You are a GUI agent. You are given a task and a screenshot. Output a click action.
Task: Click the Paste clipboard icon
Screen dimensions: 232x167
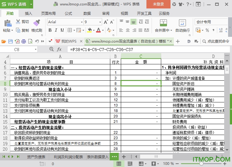tap(8, 23)
